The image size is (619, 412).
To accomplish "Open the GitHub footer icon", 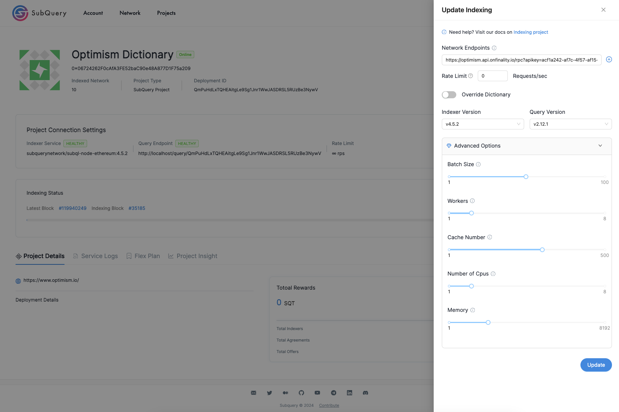I will click(x=301, y=393).
